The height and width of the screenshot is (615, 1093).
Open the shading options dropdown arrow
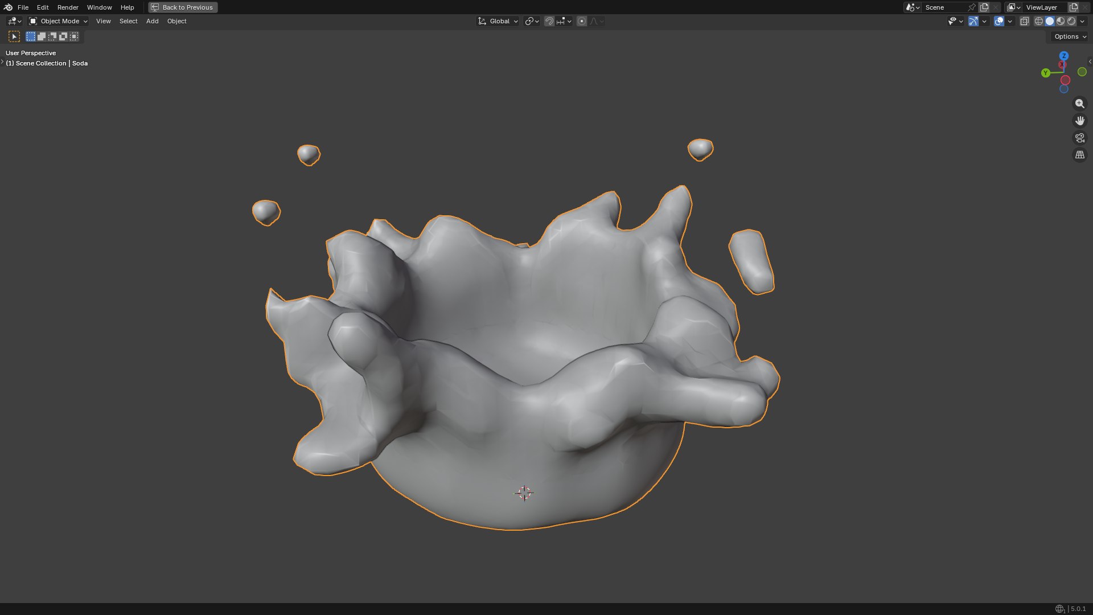coord(1082,21)
